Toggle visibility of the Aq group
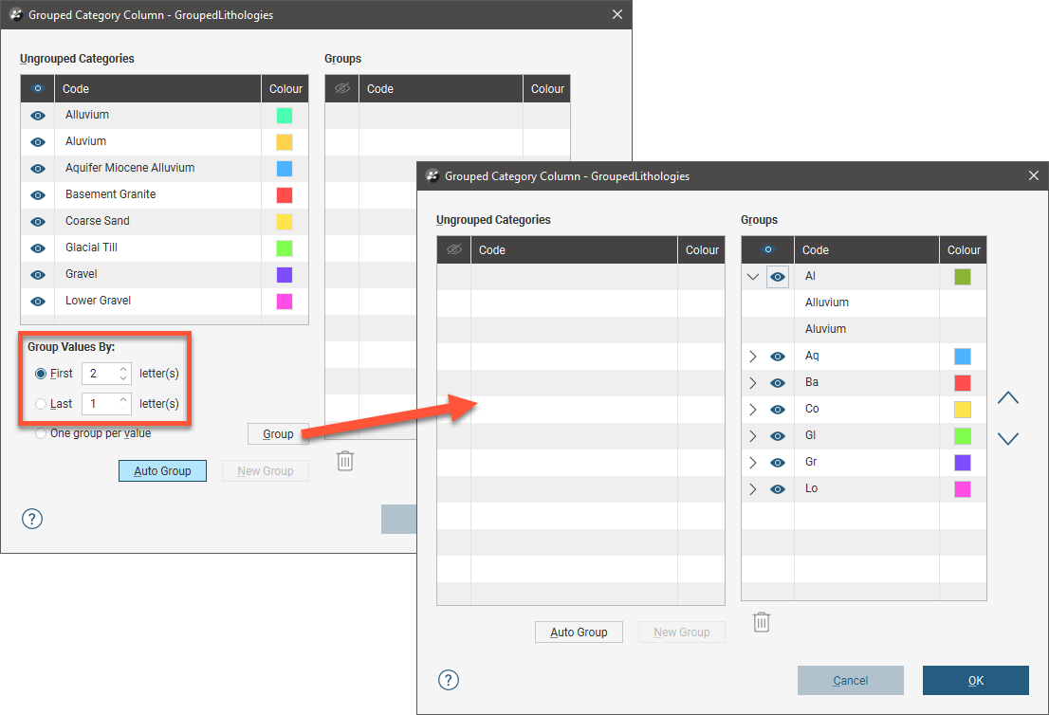1049x715 pixels. pyautogui.click(x=778, y=357)
